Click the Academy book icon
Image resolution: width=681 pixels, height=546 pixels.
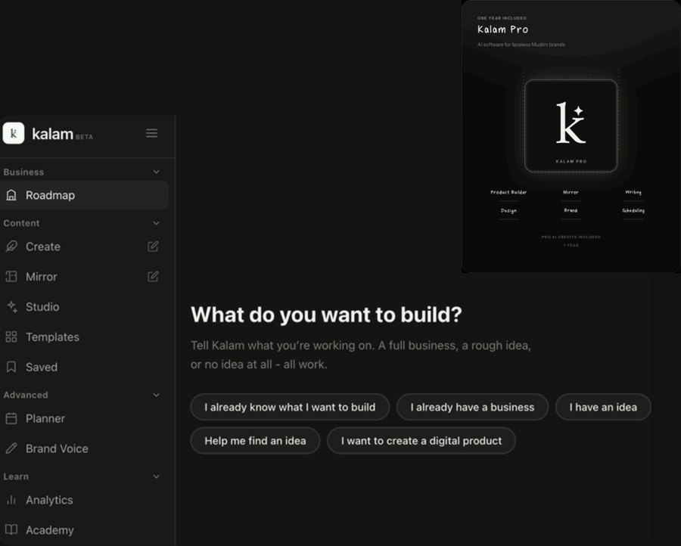(x=11, y=529)
